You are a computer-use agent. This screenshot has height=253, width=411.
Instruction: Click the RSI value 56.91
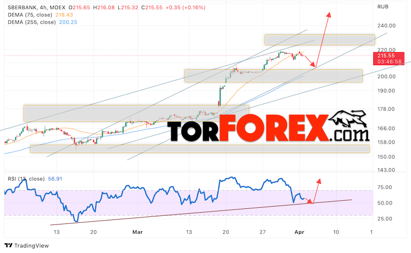55,179
